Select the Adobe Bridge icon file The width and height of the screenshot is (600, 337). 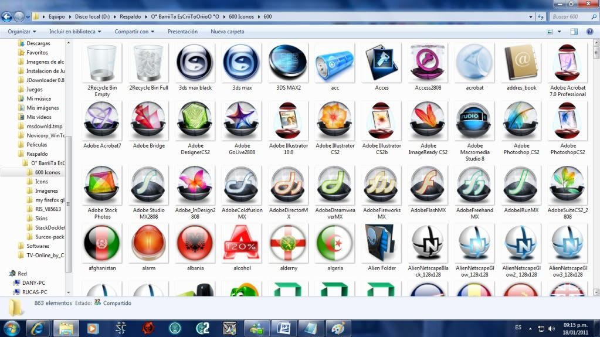click(x=148, y=125)
